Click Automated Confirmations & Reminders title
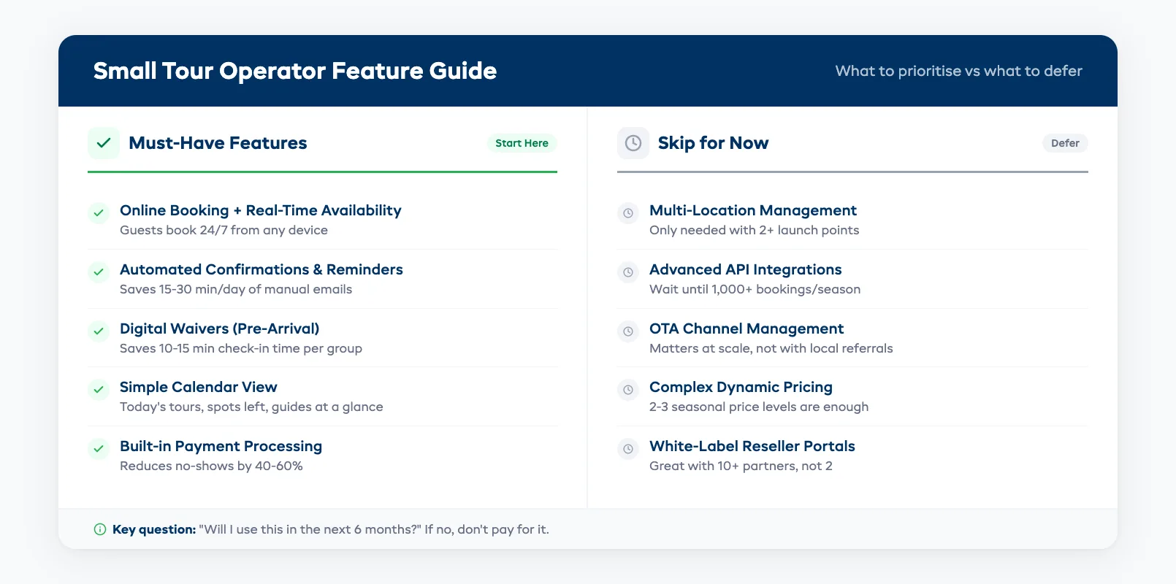 pyautogui.click(x=261, y=269)
